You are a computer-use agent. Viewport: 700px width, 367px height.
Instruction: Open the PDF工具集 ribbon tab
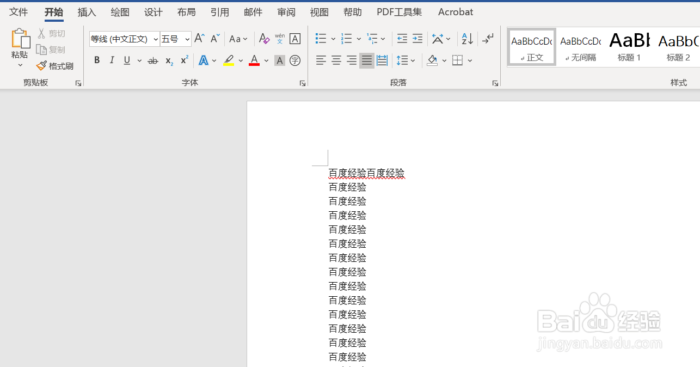[399, 11]
